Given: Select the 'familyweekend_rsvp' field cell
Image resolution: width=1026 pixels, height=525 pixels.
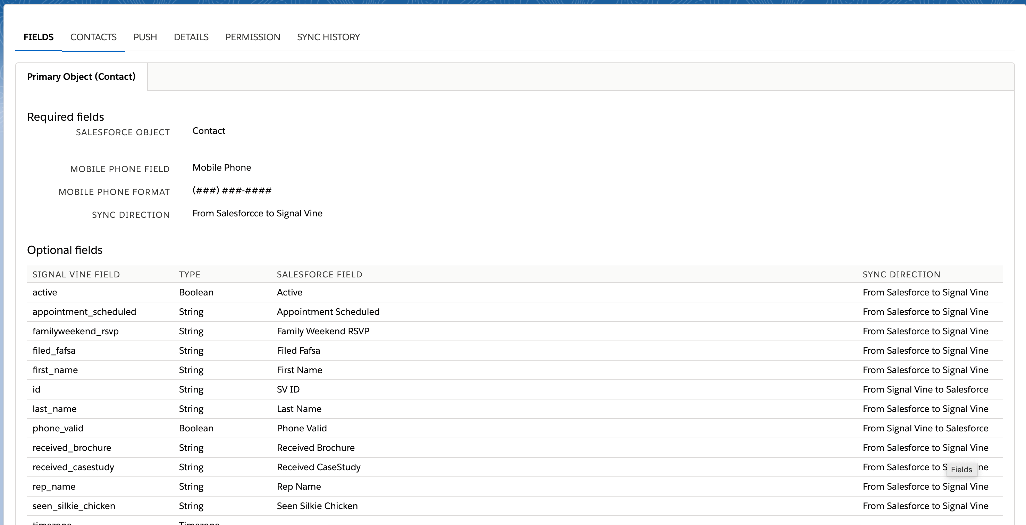Looking at the screenshot, I should [x=75, y=332].
